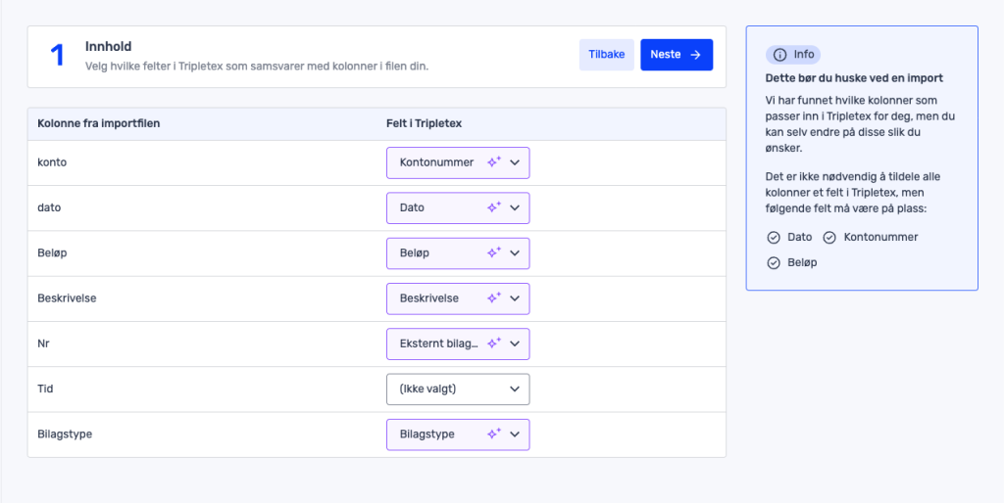Open the Beskrivelse field dropdown
The width and height of the screenshot is (1004, 503).
[458, 298]
